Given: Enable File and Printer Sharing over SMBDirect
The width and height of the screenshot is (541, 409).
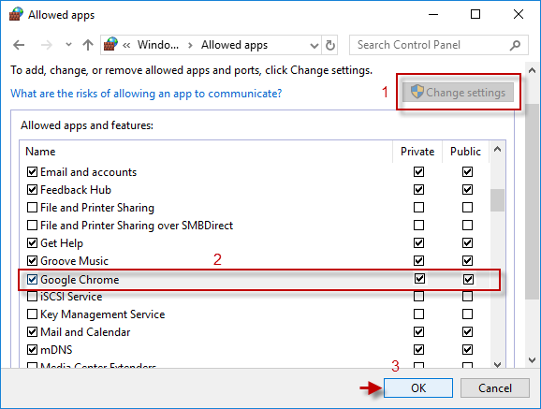Looking at the screenshot, I should (32, 226).
